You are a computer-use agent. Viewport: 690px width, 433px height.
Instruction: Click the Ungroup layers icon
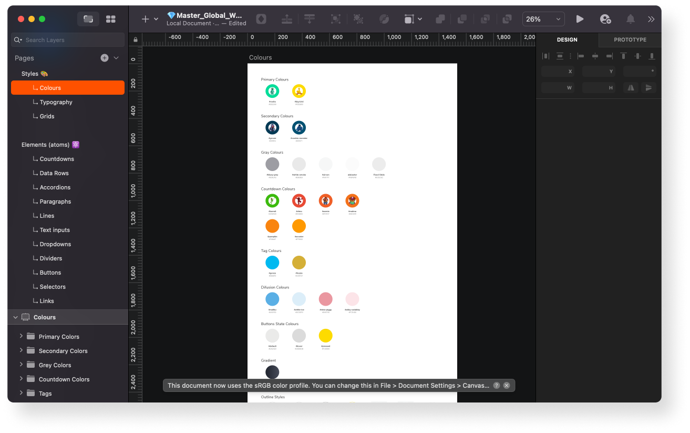click(358, 19)
